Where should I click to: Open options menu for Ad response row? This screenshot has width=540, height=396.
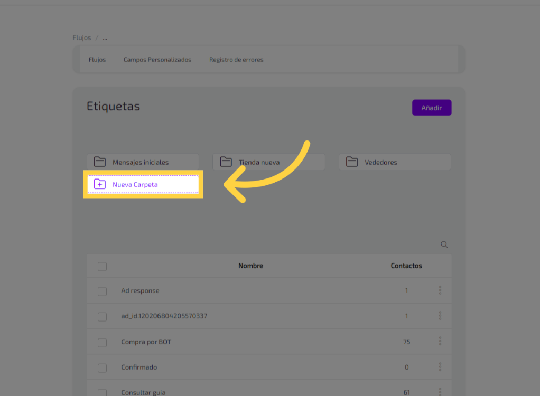tap(440, 290)
